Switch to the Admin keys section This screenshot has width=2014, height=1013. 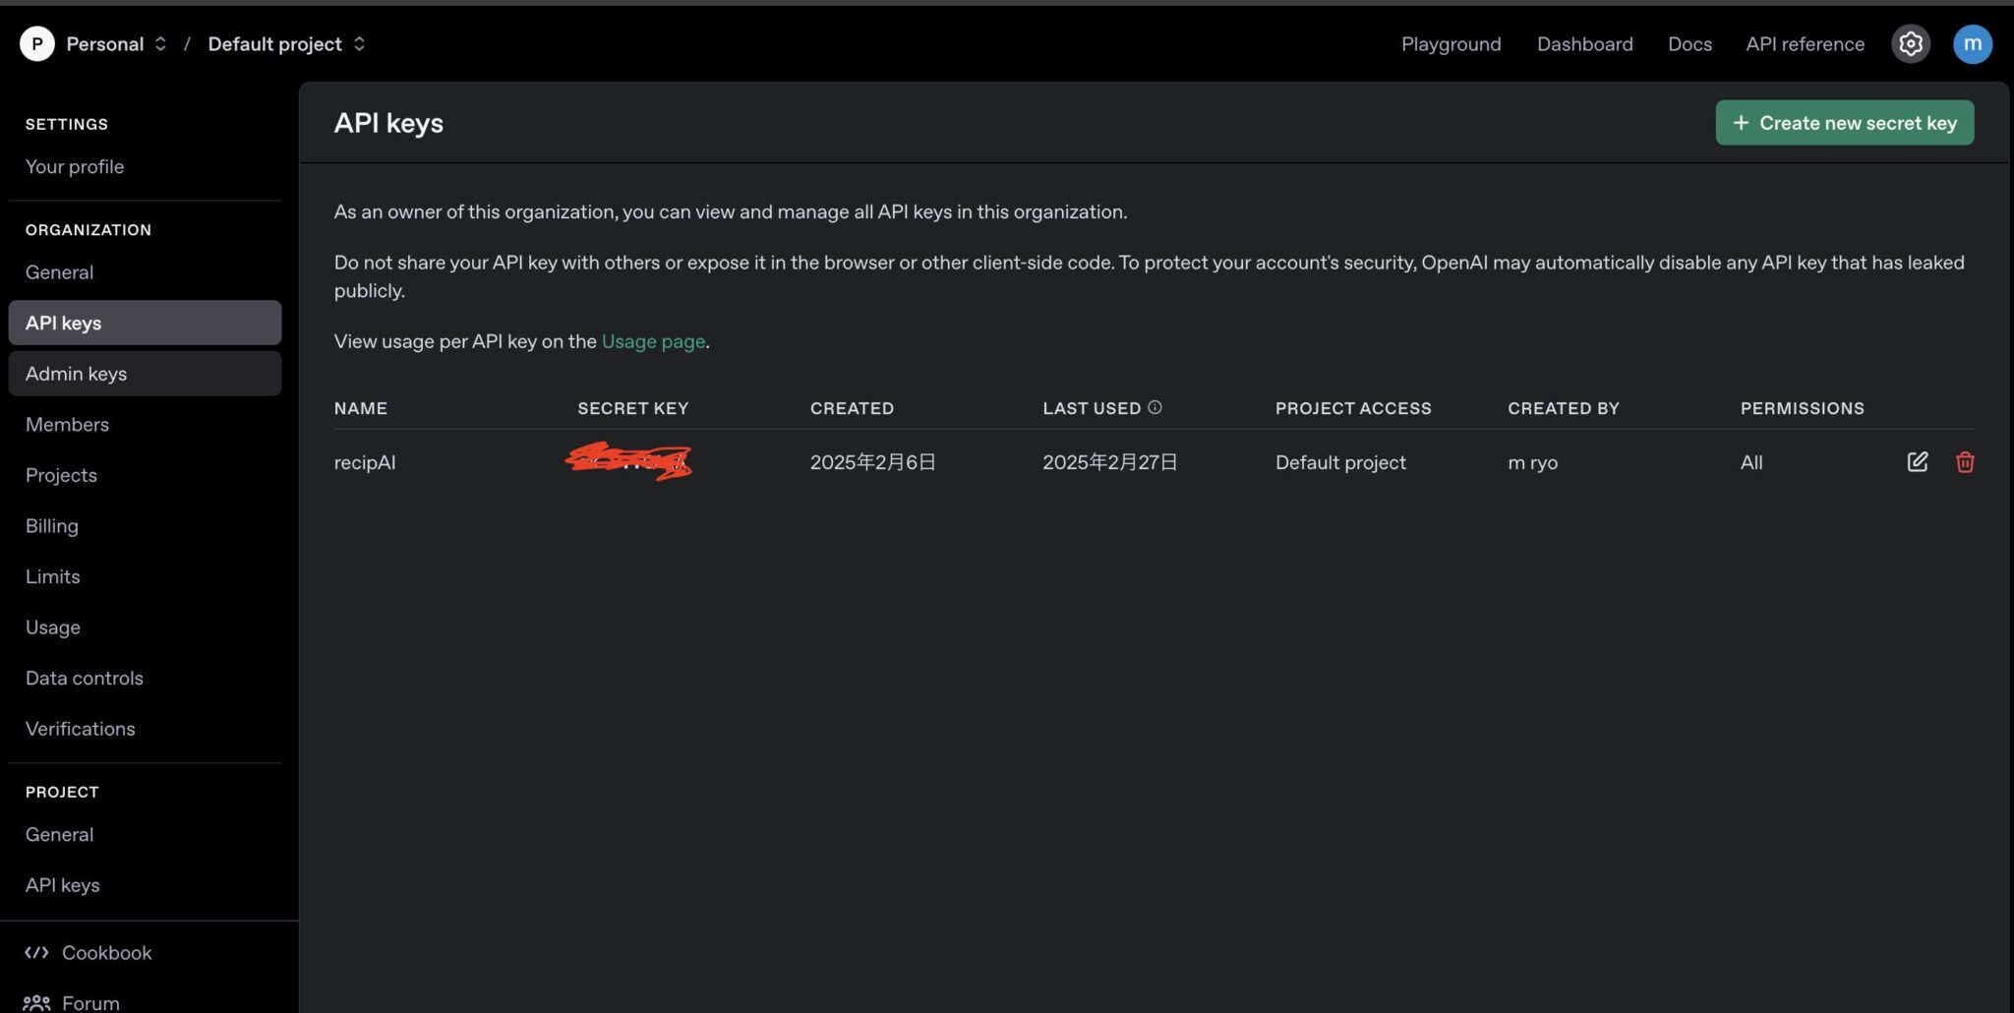pyautogui.click(x=76, y=373)
